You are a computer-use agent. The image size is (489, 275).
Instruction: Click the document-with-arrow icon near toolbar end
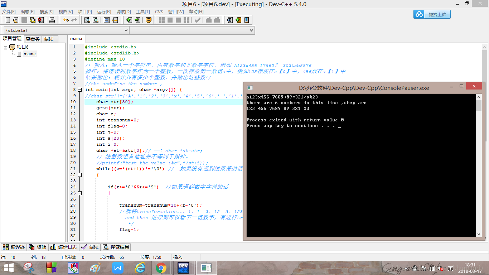(x=230, y=20)
